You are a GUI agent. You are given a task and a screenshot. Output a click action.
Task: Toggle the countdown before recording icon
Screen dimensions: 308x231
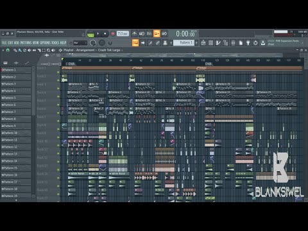click(x=150, y=33)
